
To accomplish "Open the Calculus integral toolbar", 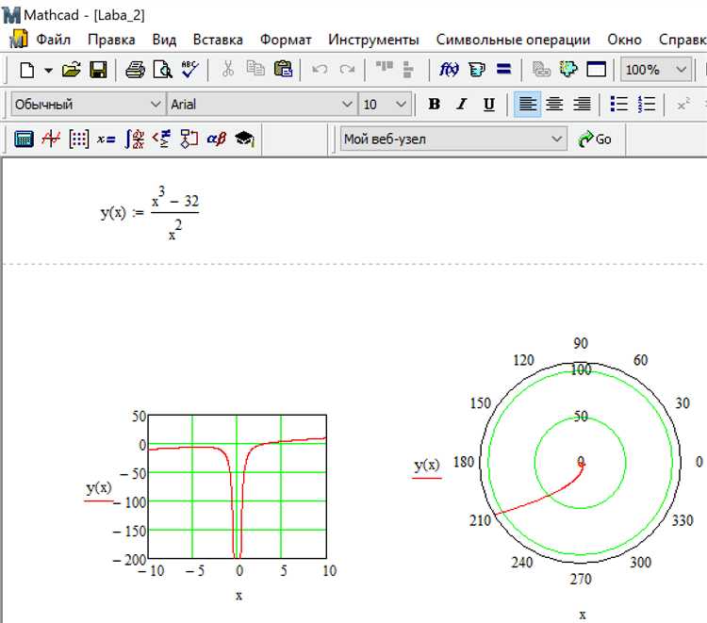I will click(x=134, y=139).
